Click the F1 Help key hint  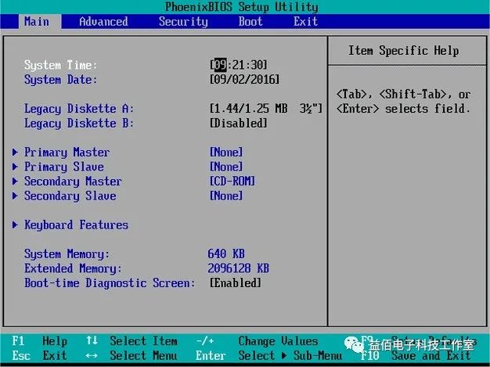40,340
